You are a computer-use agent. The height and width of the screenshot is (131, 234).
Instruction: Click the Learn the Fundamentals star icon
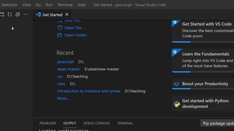point(175,52)
